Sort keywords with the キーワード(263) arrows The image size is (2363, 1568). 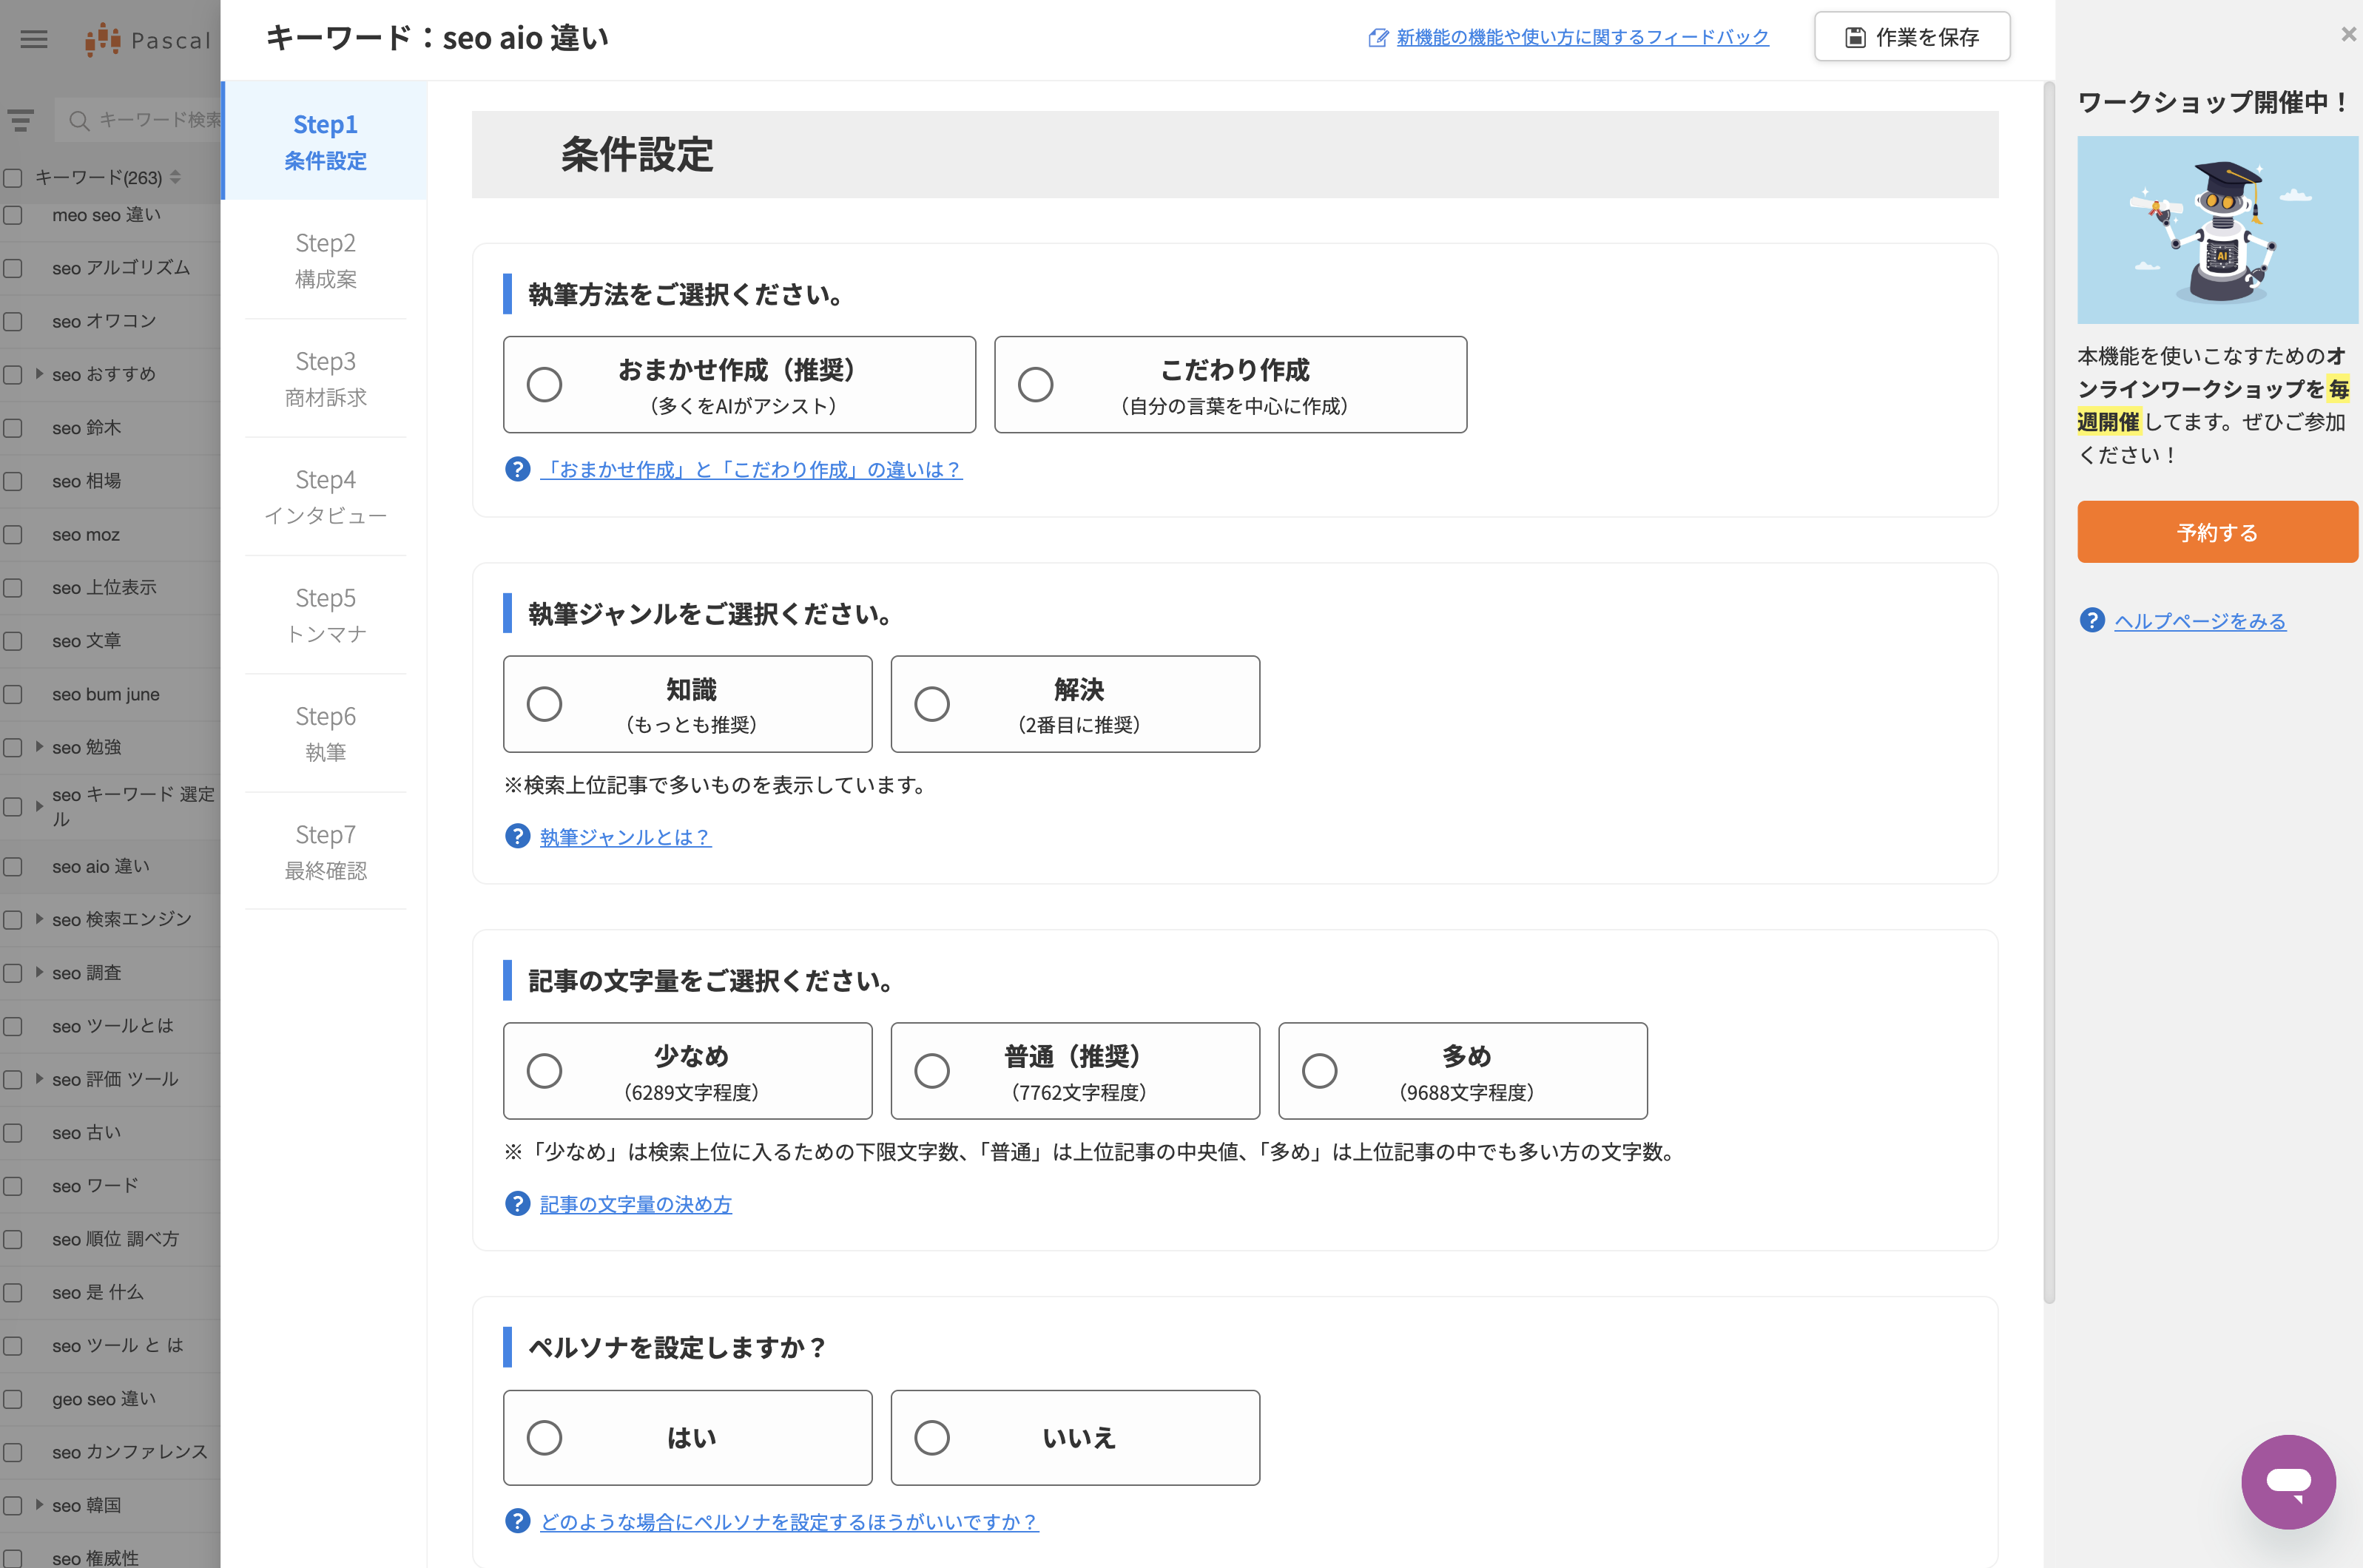tap(176, 177)
